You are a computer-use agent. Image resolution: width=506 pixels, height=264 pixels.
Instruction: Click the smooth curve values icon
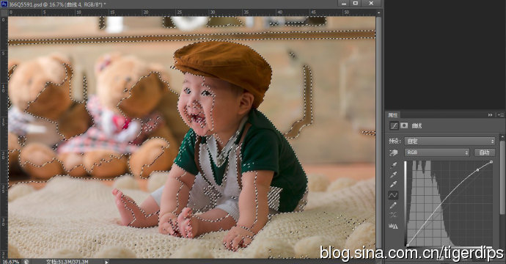393,215
